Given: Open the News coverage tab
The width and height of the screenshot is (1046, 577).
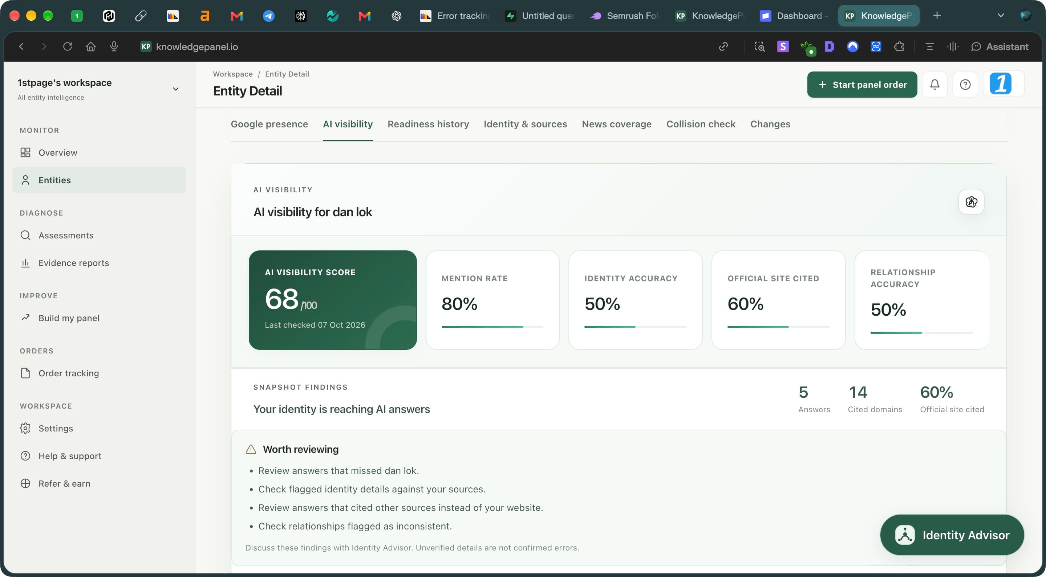Looking at the screenshot, I should coord(616,124).
